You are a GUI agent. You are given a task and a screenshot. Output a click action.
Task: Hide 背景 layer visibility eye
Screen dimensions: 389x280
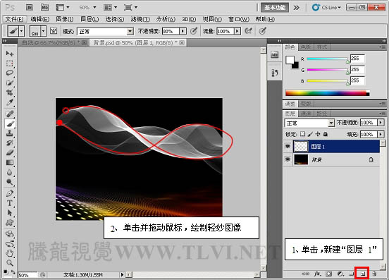coord(288,159)
